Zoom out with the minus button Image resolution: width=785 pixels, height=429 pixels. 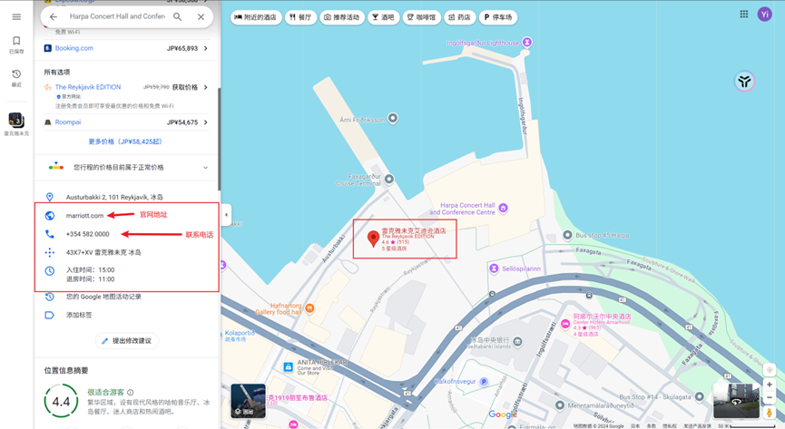point(770,397)
